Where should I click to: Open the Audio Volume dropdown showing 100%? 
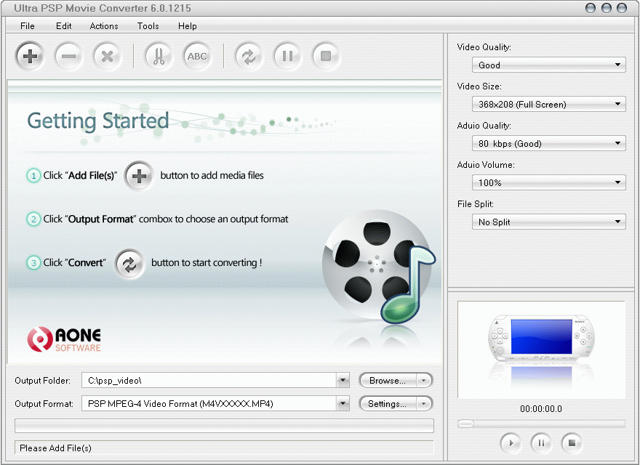pyautogui.click(x=548, y=182)
